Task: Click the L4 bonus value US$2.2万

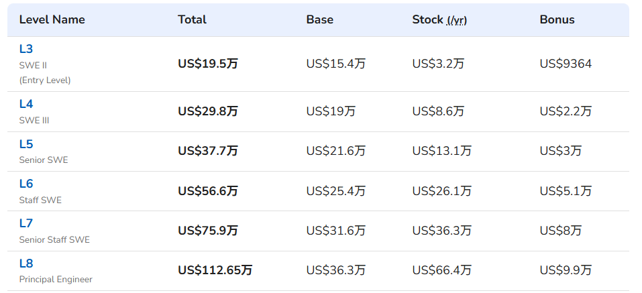Action: [566, 111]
